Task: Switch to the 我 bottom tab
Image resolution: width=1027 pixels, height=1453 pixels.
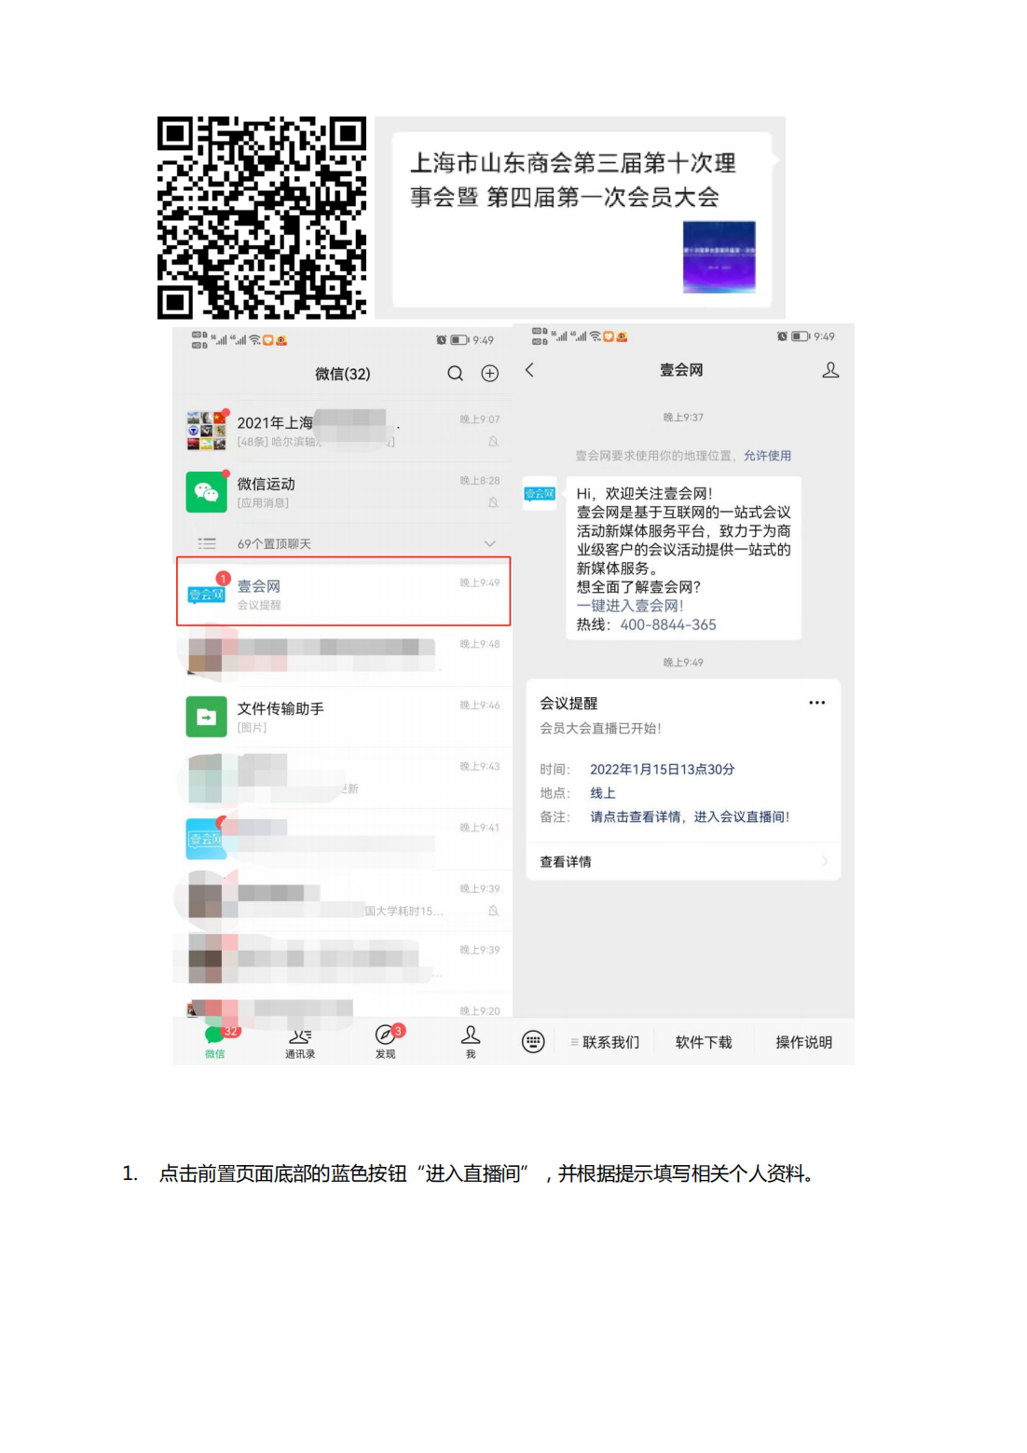Action: [x=471, y=1042]
